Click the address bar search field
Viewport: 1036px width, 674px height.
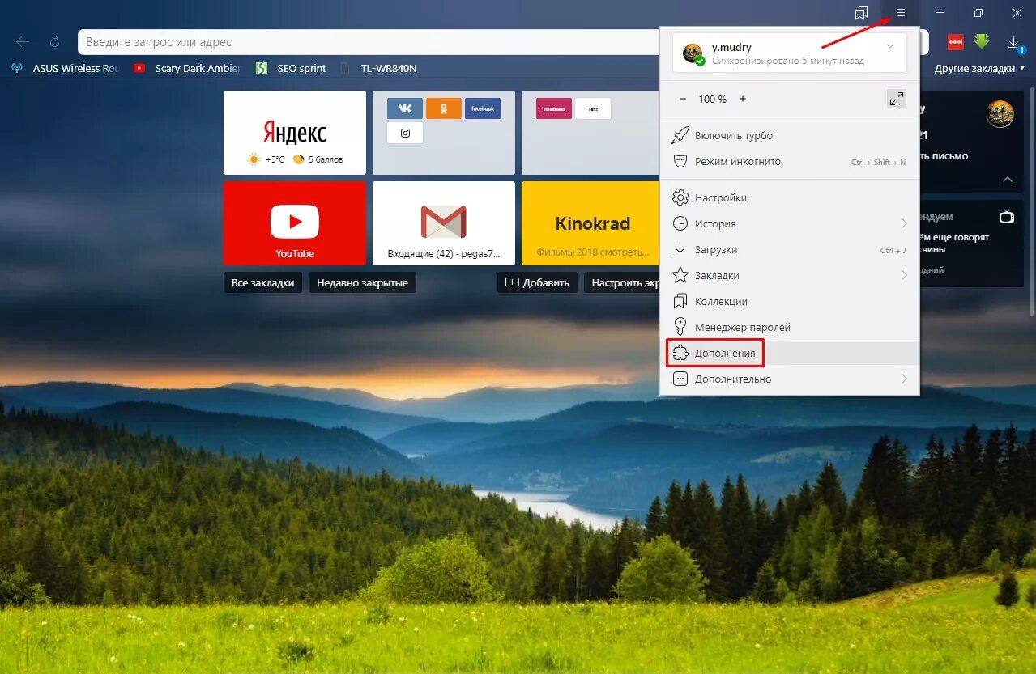coord(369,42)
